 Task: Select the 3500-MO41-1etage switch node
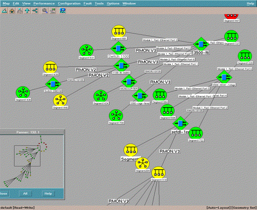pyautogui.click(x=224, y=77)
